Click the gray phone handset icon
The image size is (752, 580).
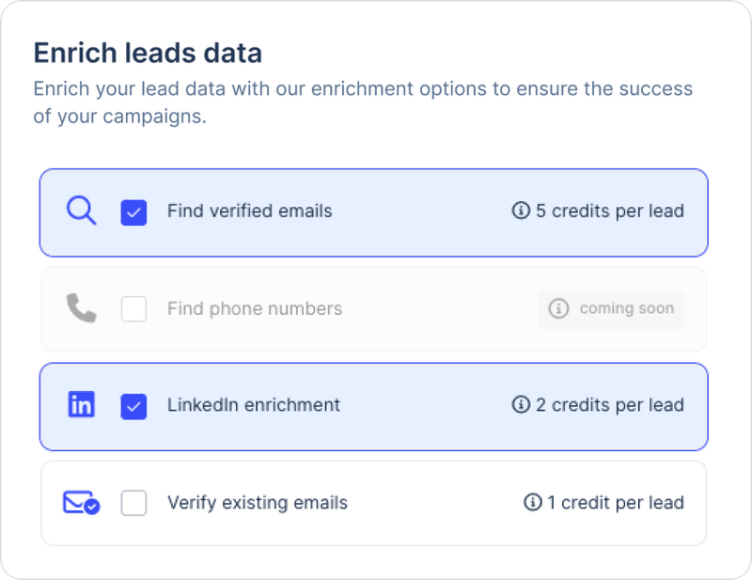coord(82,308)
